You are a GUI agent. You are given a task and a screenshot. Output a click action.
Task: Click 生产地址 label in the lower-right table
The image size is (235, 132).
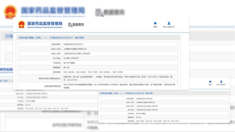pyautogui.click(x=131, y=110)
